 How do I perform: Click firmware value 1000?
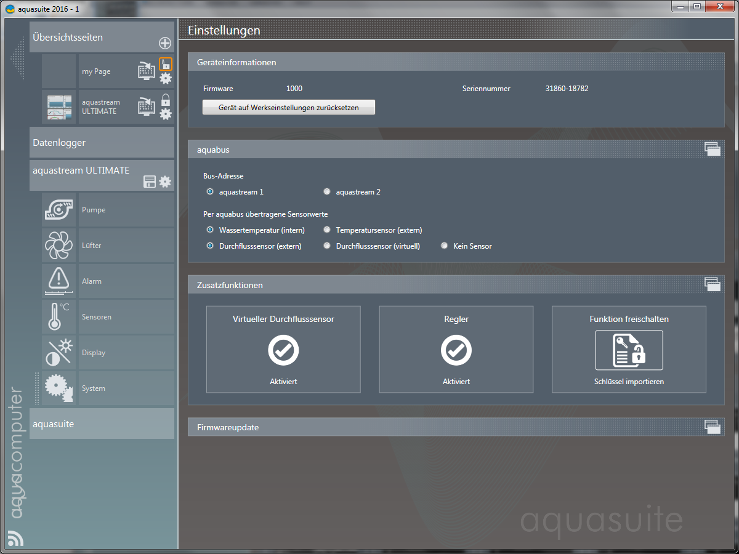[x=294, y=89]
